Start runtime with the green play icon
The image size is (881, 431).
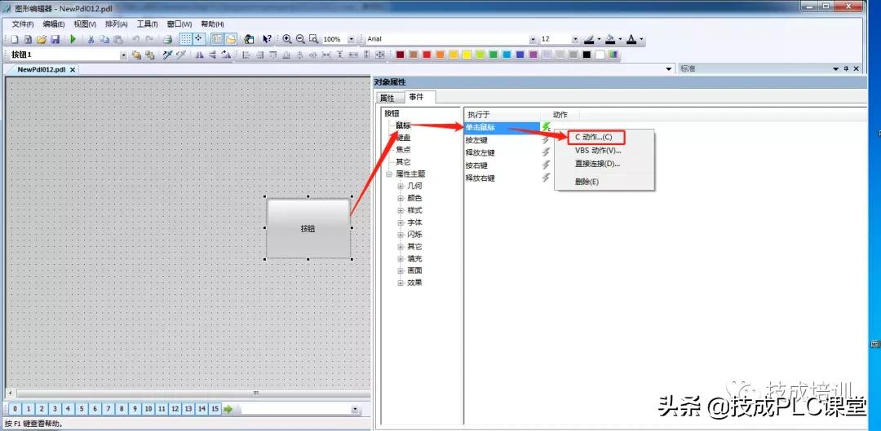tap(73, 39)
